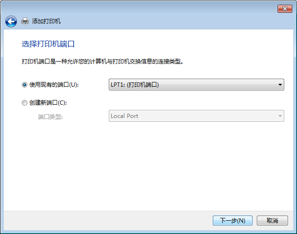Click the 添加打印机 window title text
The height and width of the screenshot is (234, 297).
point(46,21)
